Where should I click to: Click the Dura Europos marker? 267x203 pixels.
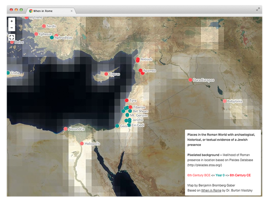point(190,80)
